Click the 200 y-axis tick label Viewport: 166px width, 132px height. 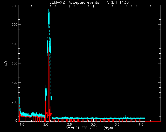14,102
